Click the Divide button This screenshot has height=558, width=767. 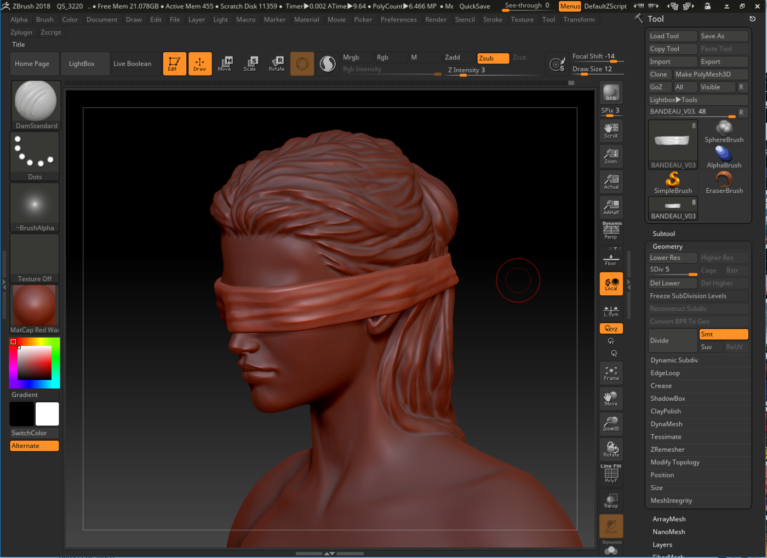pyautogui.click(x=673, y=340)
